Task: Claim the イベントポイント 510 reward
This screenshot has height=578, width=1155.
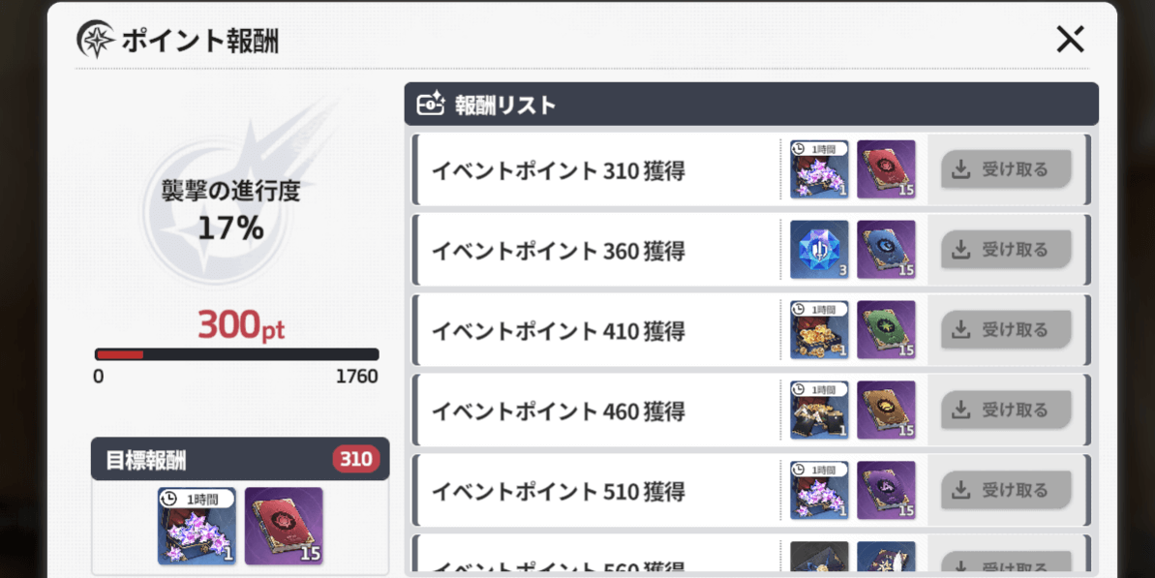Action: (1006, 490)
